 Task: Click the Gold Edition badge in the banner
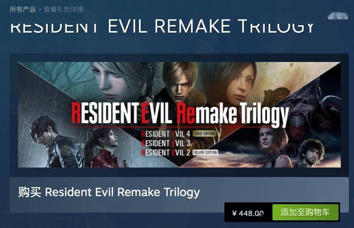(204, 133)
